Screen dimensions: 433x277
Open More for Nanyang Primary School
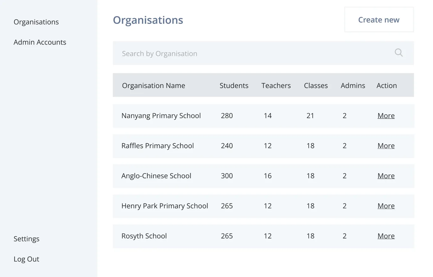coord(386,115)
